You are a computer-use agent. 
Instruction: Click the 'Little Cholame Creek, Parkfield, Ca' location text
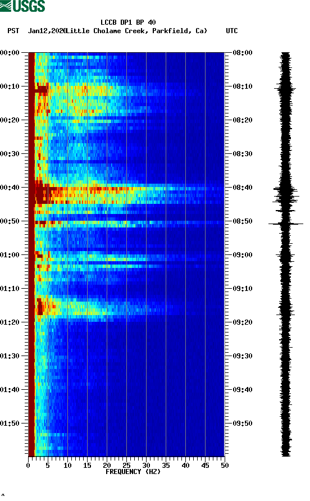pos(136,31)
